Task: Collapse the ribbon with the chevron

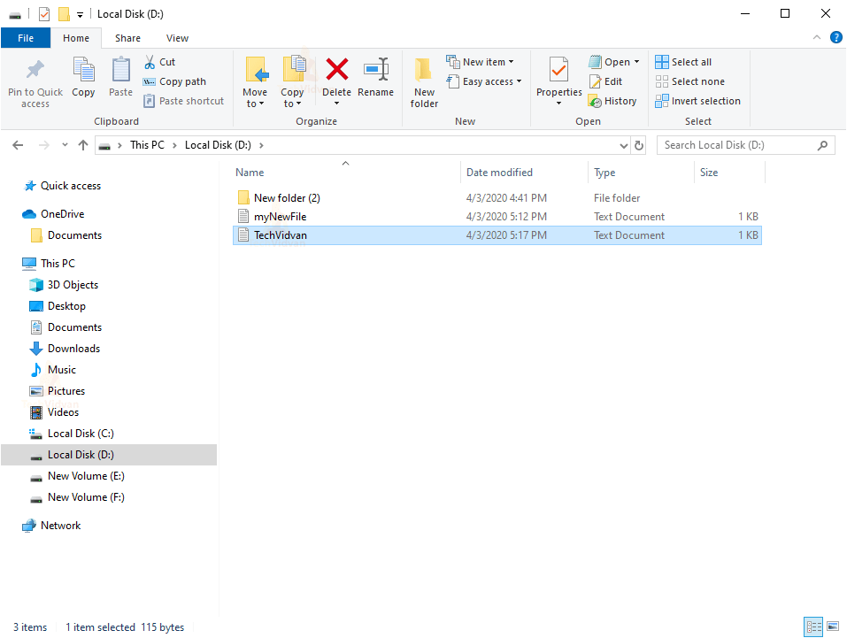Action: (x=816, y=37)
